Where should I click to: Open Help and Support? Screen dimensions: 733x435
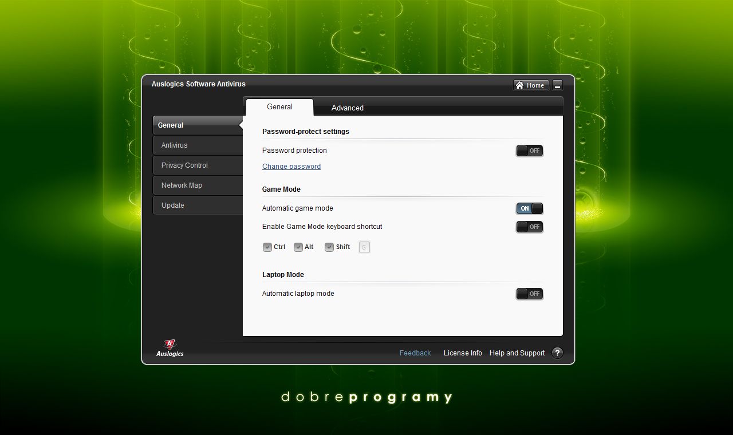(x=517, y=353)
